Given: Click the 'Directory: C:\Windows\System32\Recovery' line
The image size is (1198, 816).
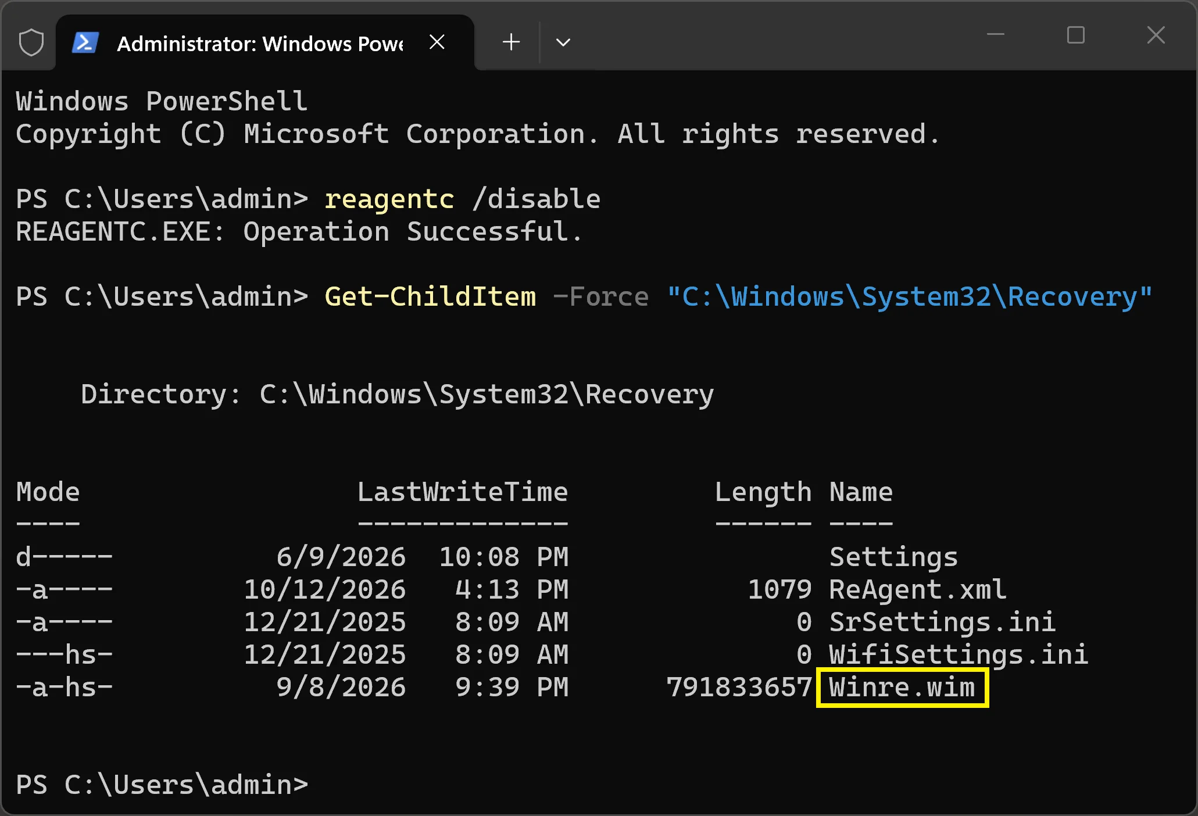Looking at the screenshot, I should click(397, 395).
